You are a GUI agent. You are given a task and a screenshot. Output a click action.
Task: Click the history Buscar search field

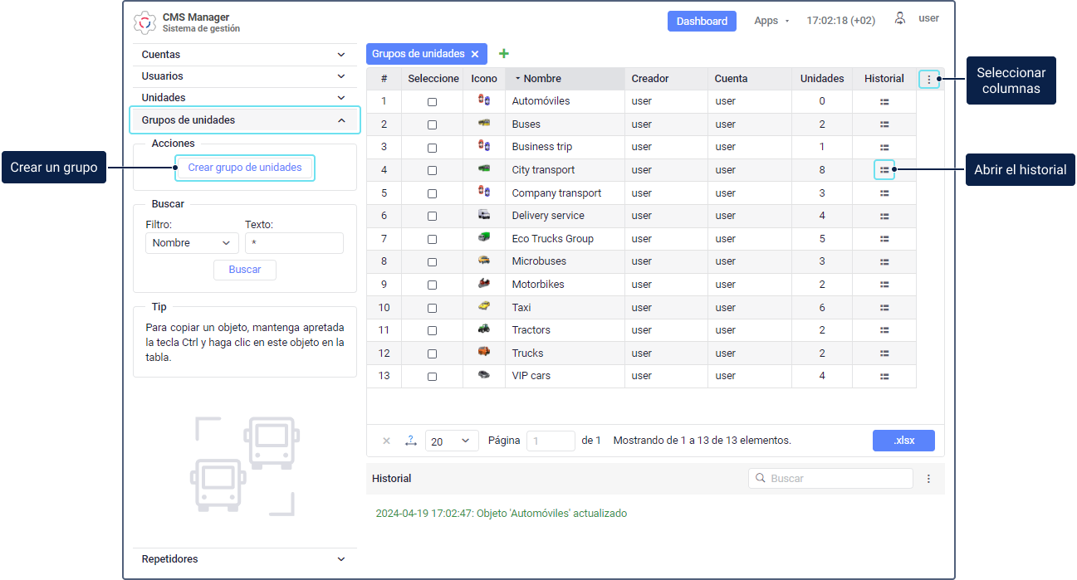(x=836, y=479)
